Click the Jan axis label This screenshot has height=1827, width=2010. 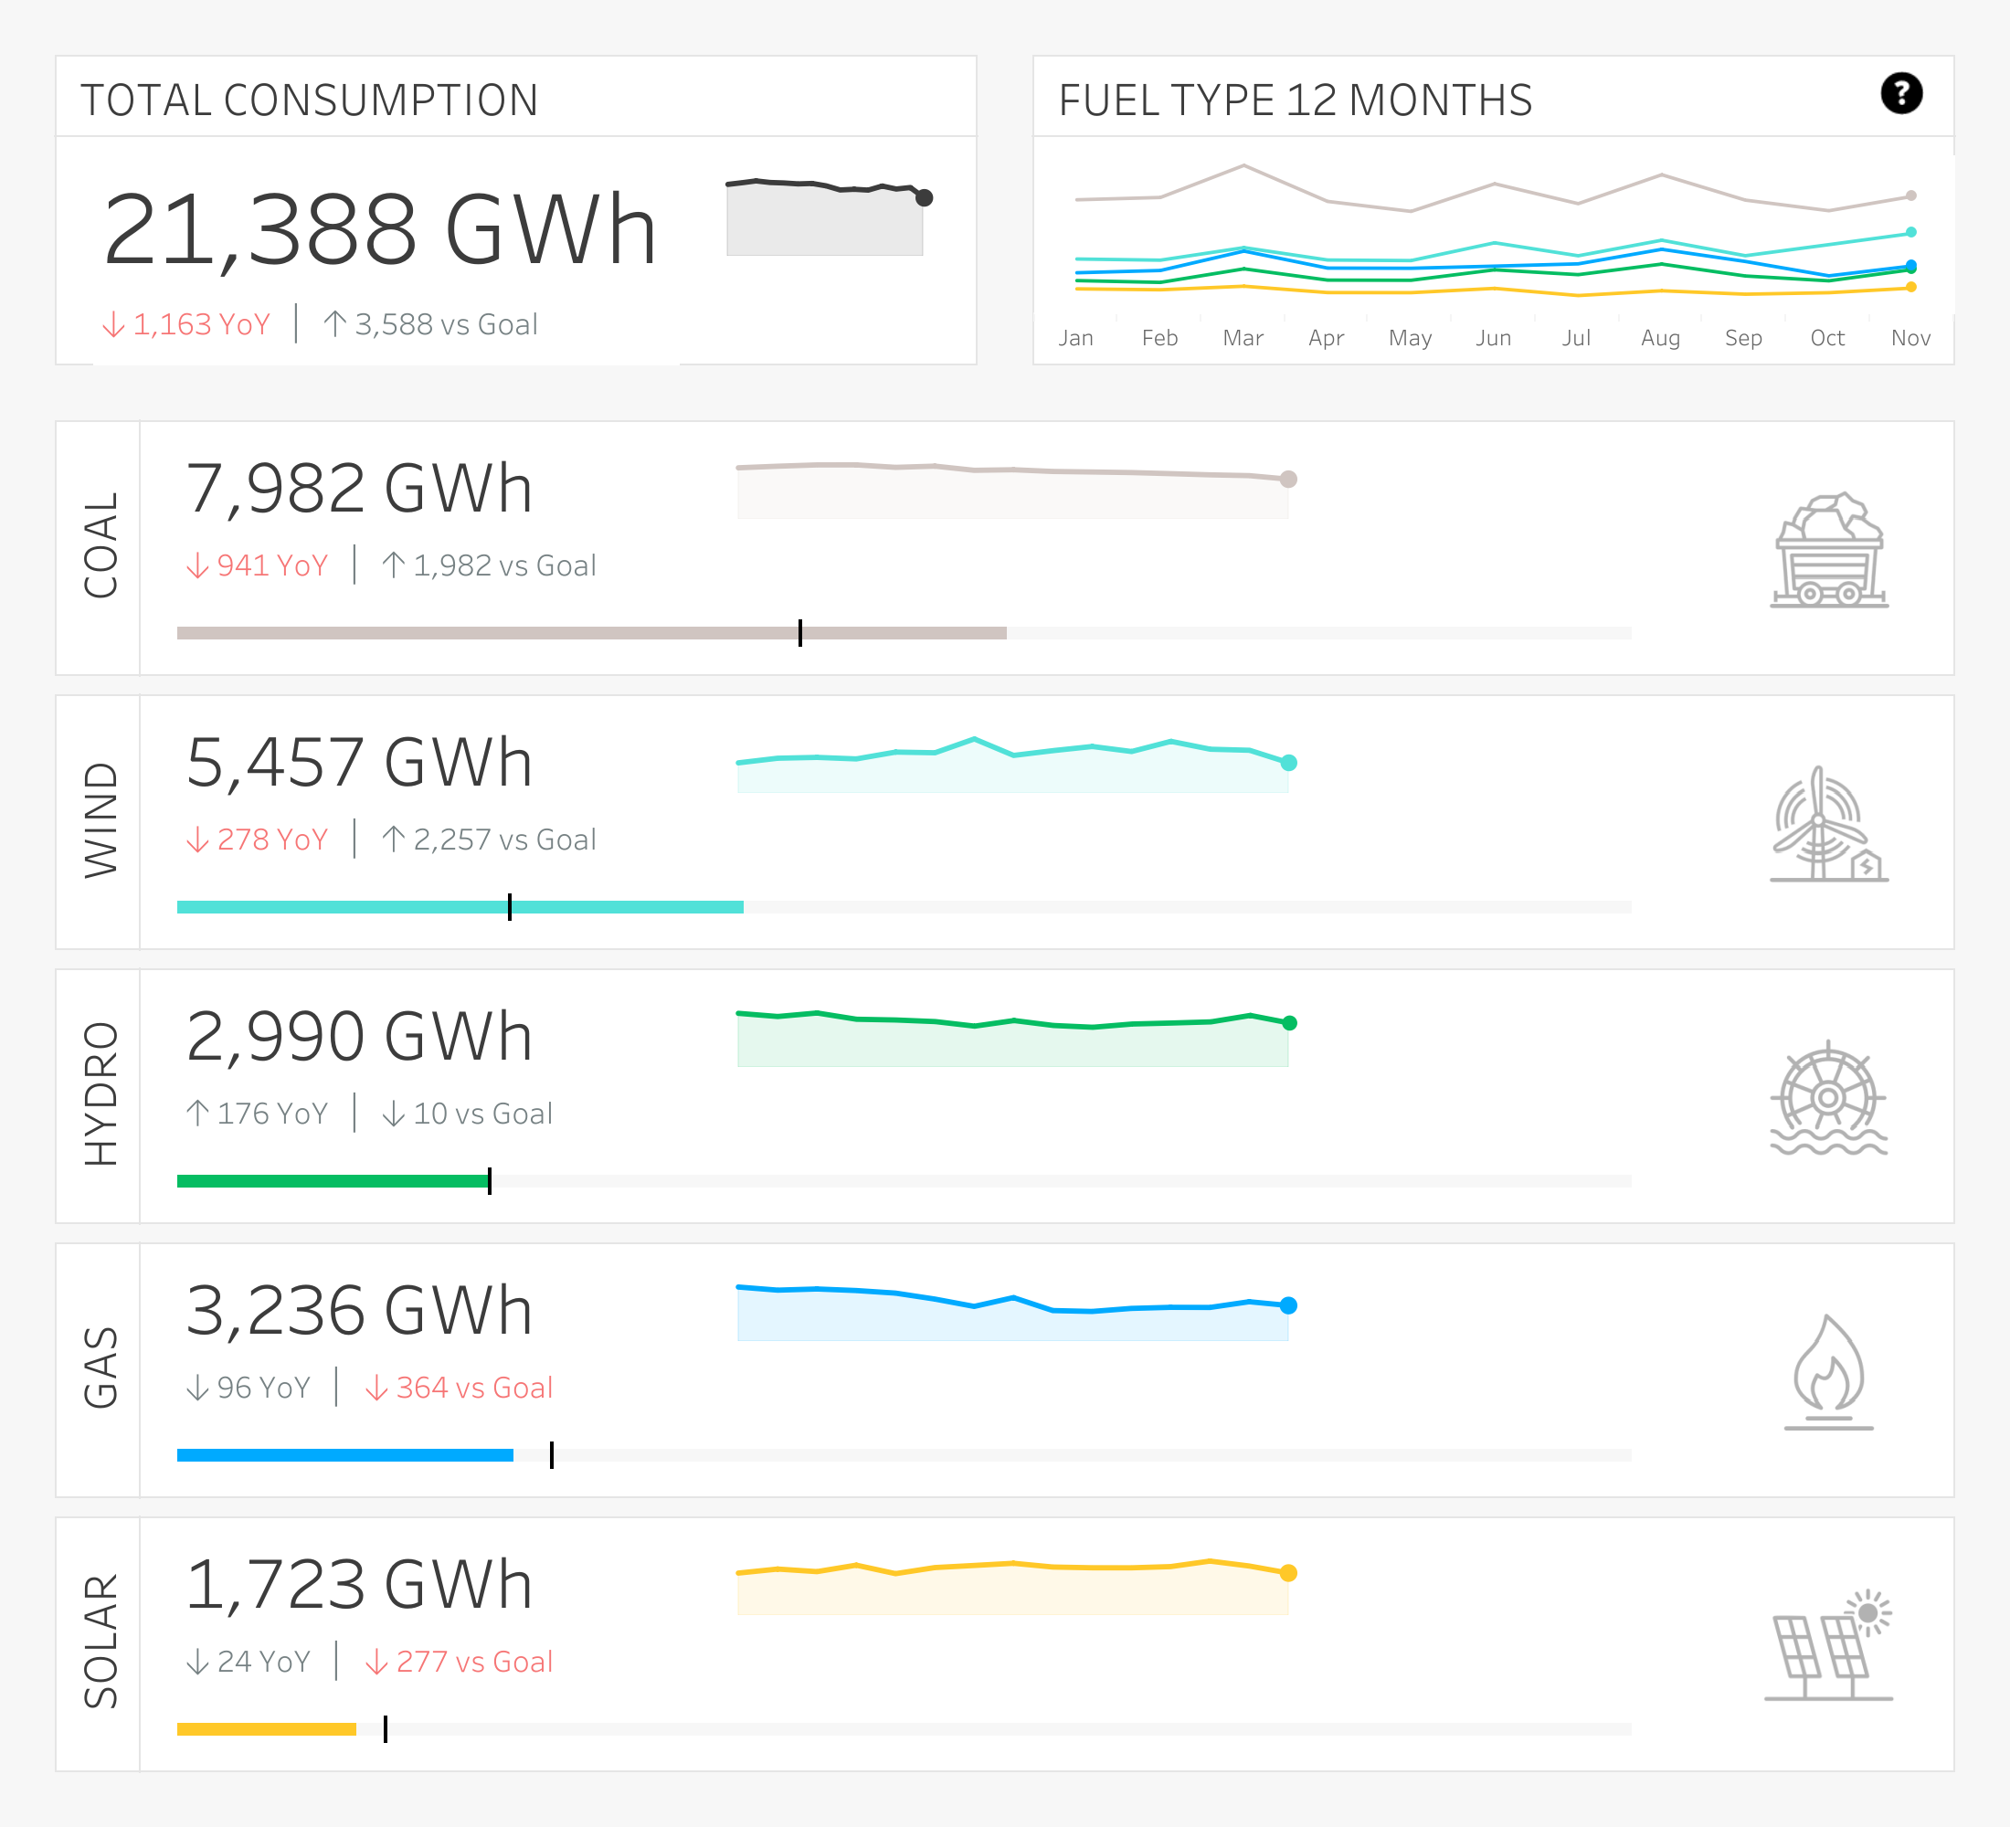point(1075,338)
